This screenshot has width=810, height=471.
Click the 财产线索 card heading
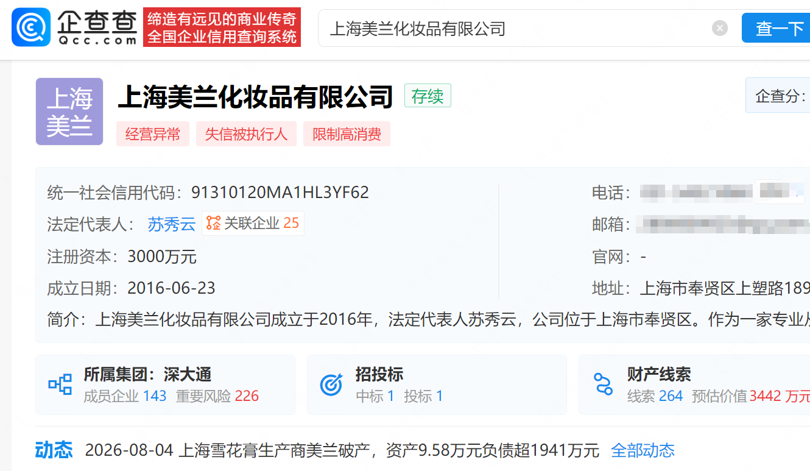click(659, 374)
